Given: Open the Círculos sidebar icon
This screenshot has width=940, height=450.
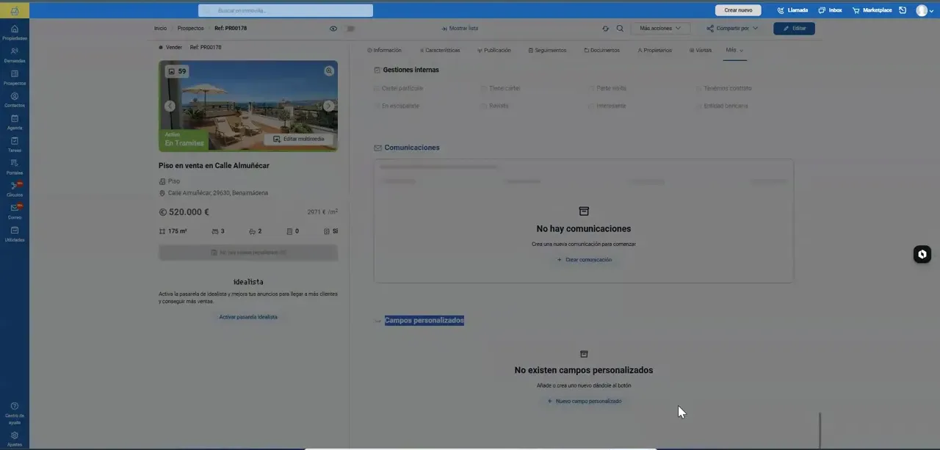Looking at the screenshot, I should tap(15, 189).
